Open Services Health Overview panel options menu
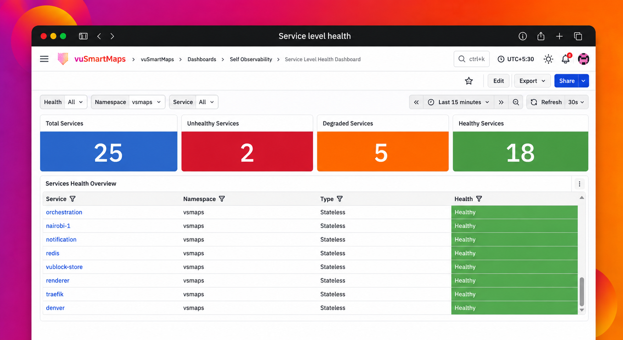623x340 pixels. point(579,184)
